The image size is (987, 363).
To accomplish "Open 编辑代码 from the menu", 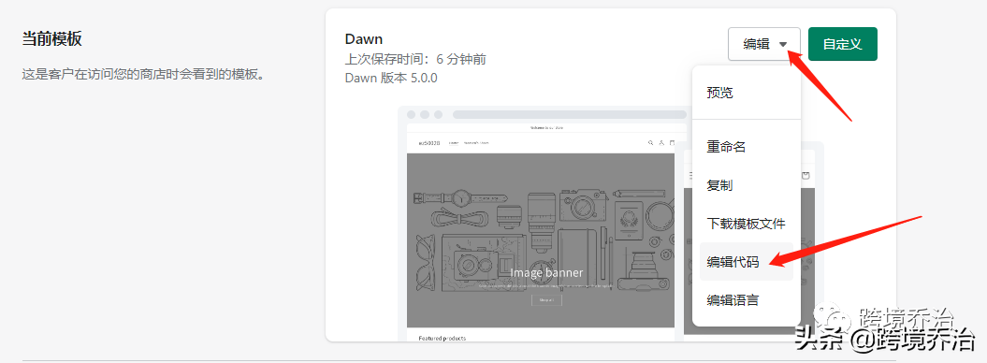I will coord(746,262).
